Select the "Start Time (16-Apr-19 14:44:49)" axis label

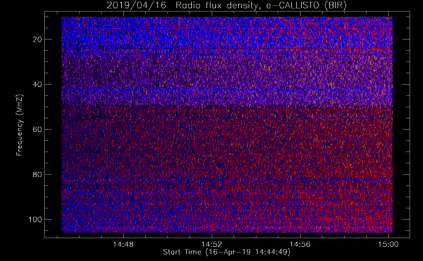coord(227,252)
